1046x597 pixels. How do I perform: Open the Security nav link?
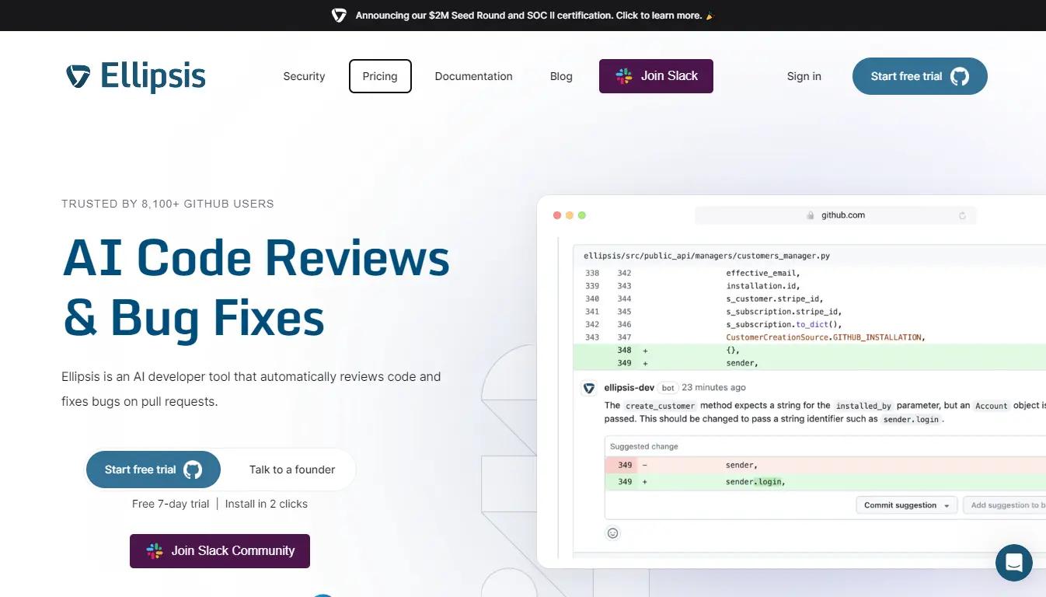click(304, 76)
